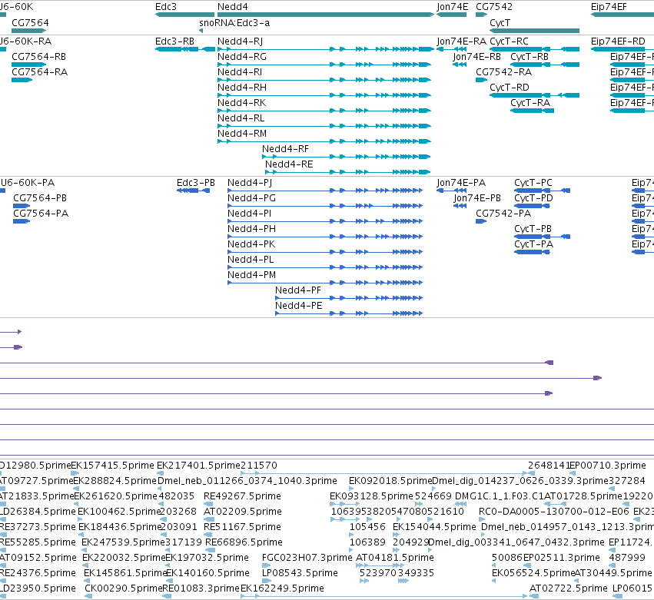Click the CycT-RC transcript label
Viewport: 654px width, 600px height.
pos(509,41)
